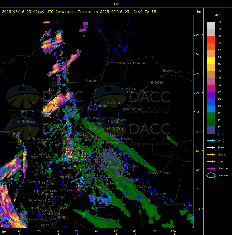This screenshot has width=232, height=235.
Task: Click the 'TUPUNGATO' map label
Action: (45, 194)
